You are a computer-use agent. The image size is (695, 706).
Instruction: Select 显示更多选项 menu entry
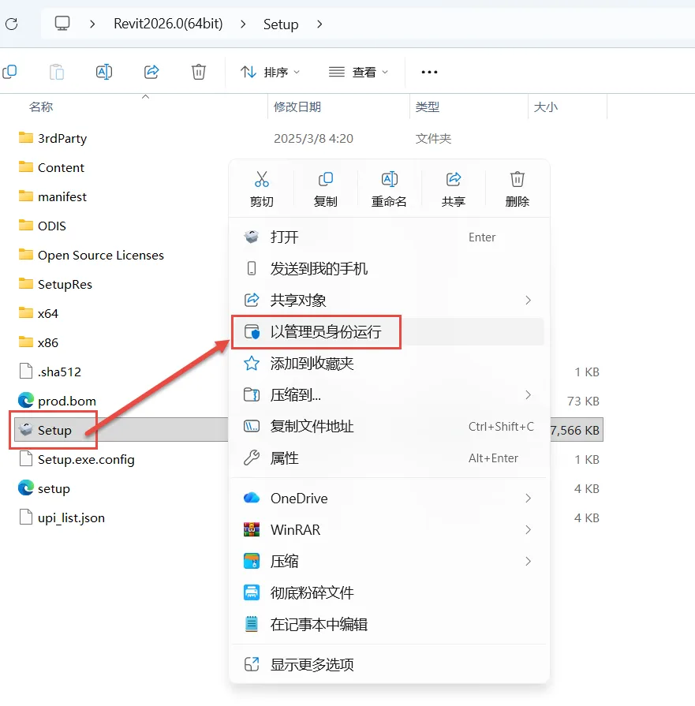click(x=389, y=664)
